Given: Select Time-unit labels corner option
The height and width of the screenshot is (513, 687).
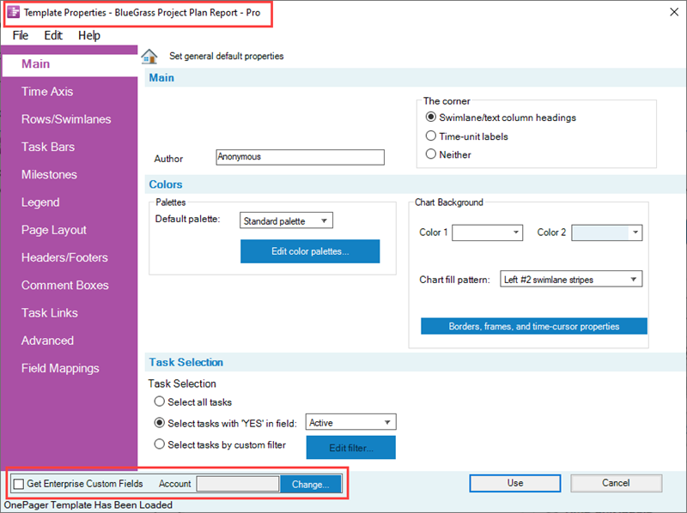Looking at the screenshot, I should click(x=431, y=136).
